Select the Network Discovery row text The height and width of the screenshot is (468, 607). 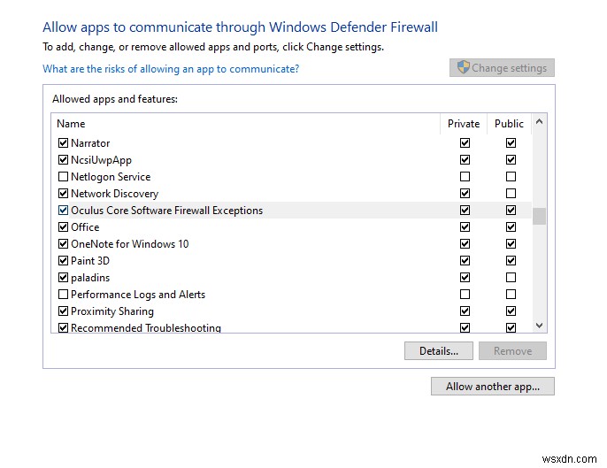point(115,194)
